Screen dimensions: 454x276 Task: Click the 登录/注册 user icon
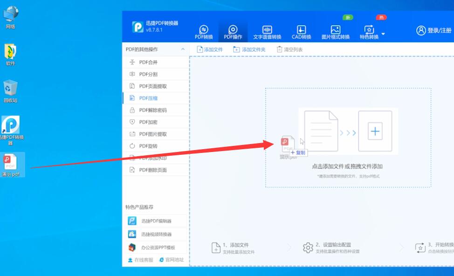point(421,30)
